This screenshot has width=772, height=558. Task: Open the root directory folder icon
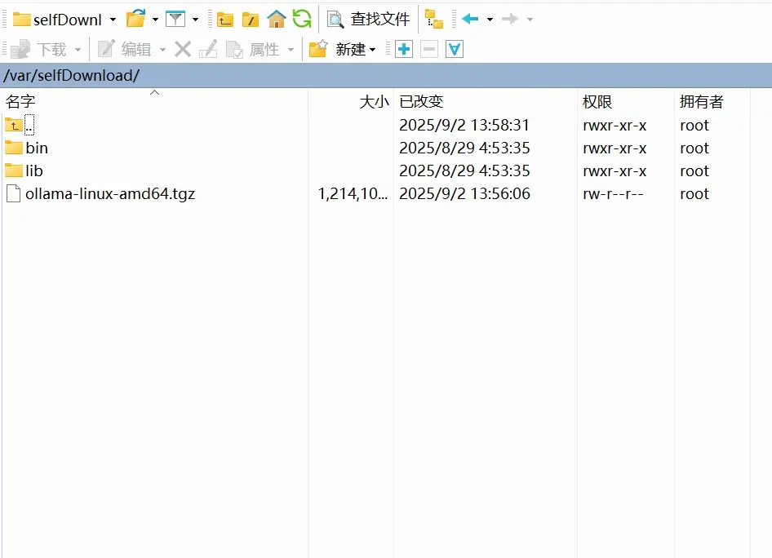coord(250,20)
